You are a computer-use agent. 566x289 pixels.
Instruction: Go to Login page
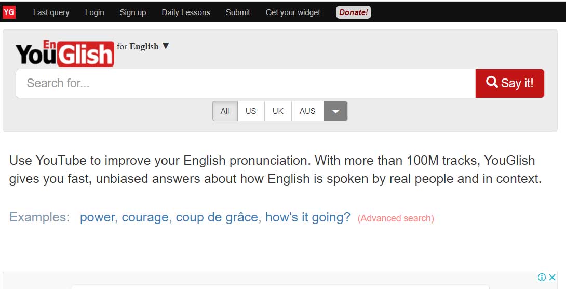[x=95, y=12]
